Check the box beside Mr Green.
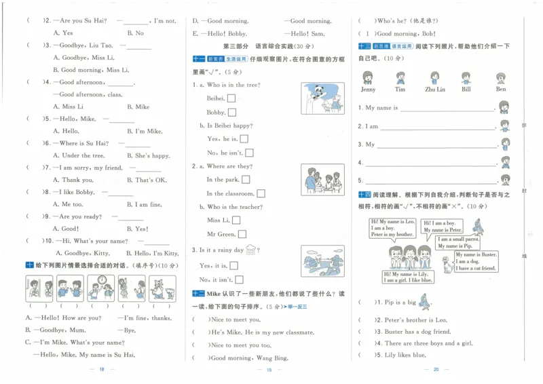 coord(242,234)
